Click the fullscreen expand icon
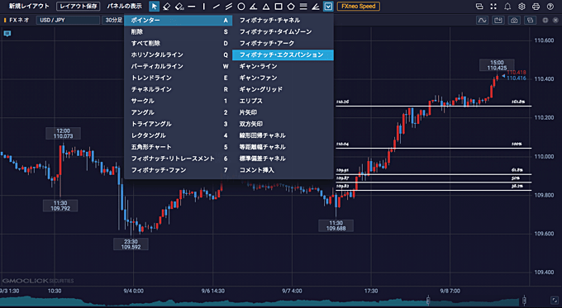This screenshot has height=308, width=562. [493, 7]
